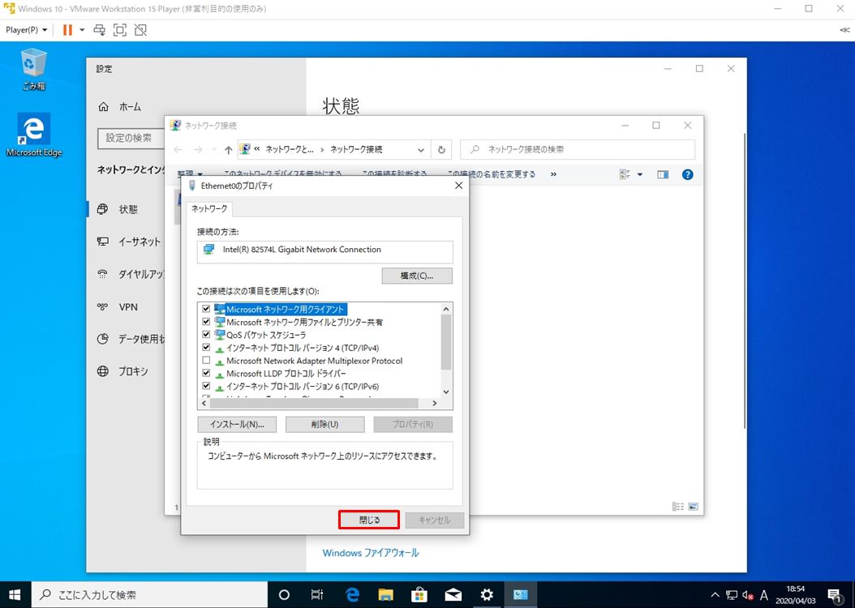855x608 pixels.
Task: Switch to details view in ネットワーク接続 status bar
Action: tap(678, 507)
